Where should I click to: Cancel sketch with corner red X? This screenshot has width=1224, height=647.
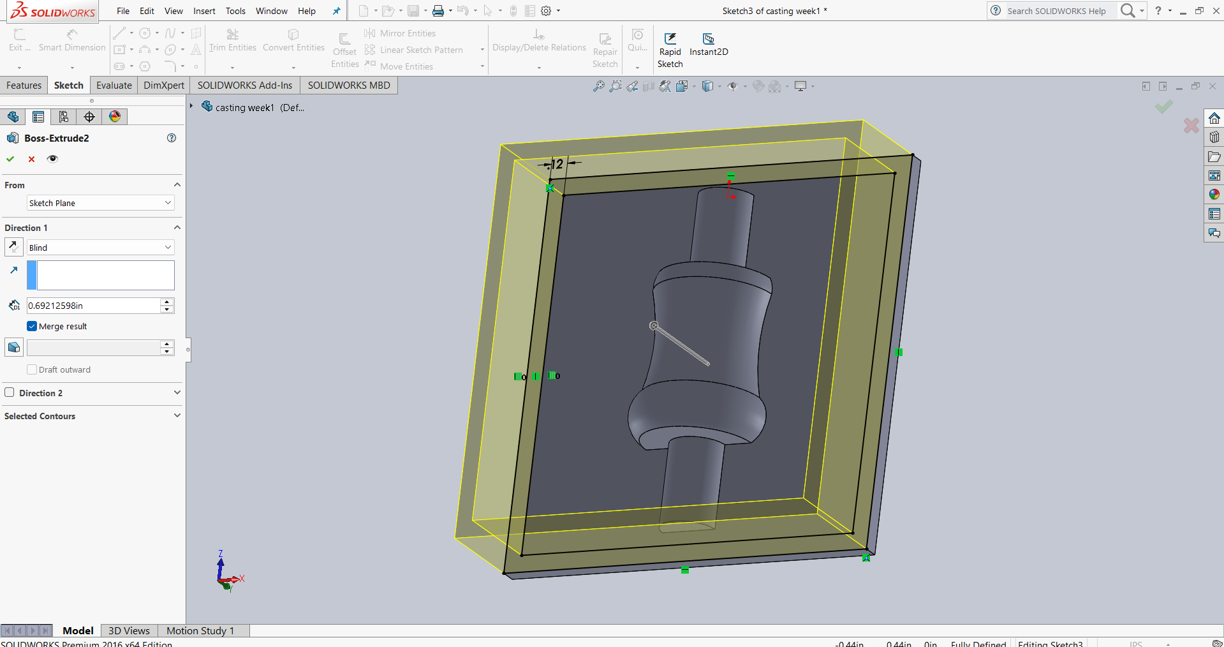coord(1191,126)
